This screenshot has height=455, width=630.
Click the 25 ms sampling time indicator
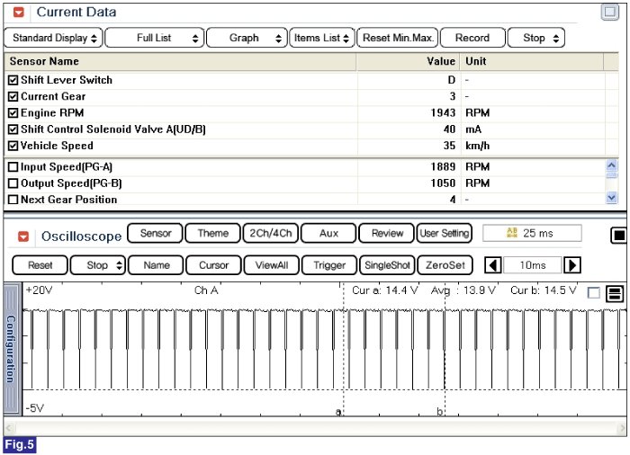pos(532,234)
